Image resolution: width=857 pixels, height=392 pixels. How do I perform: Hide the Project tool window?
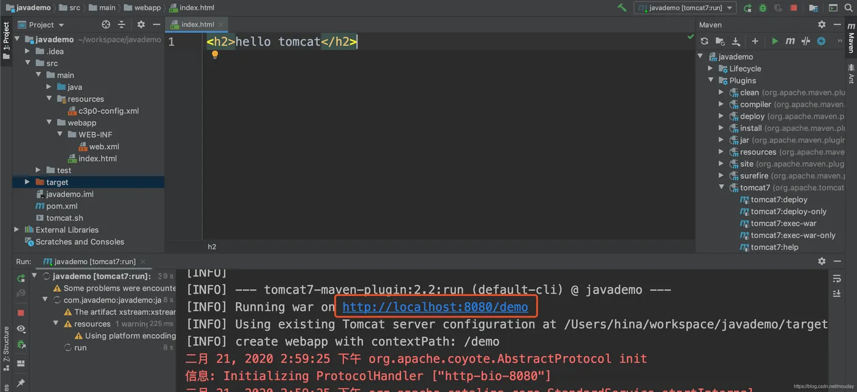click(157, 24)
